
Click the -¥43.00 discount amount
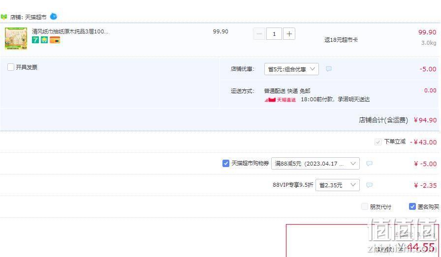423,142
